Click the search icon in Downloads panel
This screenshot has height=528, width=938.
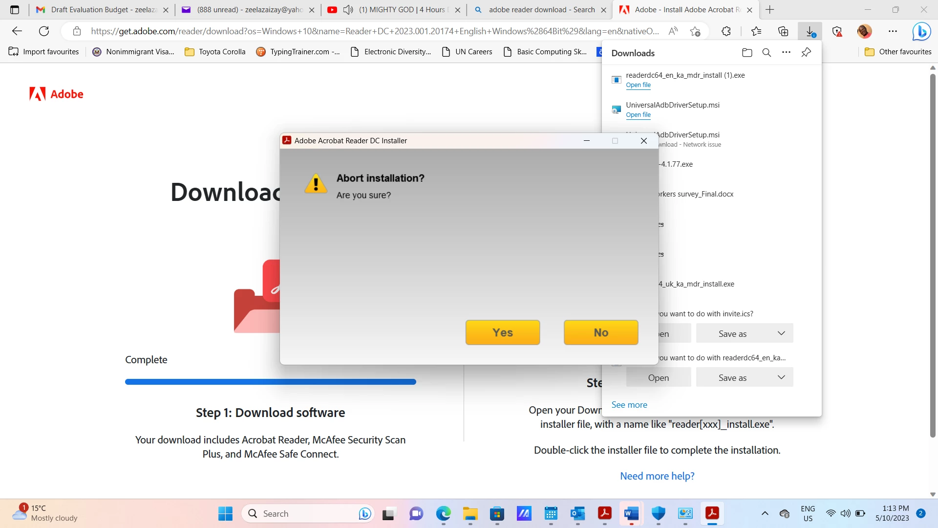(x=767, y=53)
